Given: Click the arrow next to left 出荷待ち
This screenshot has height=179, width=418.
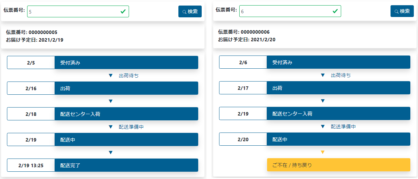Looking at the screenshot, I should pos(111,76).
